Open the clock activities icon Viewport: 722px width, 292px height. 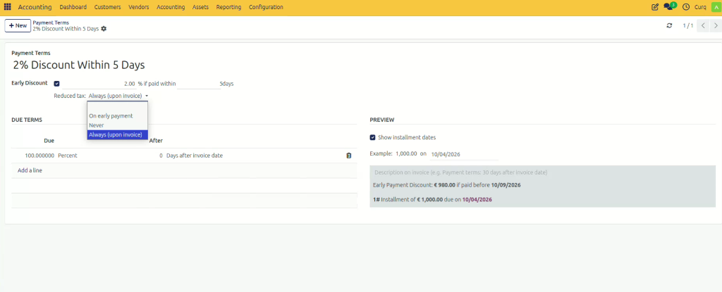[686, 7]
